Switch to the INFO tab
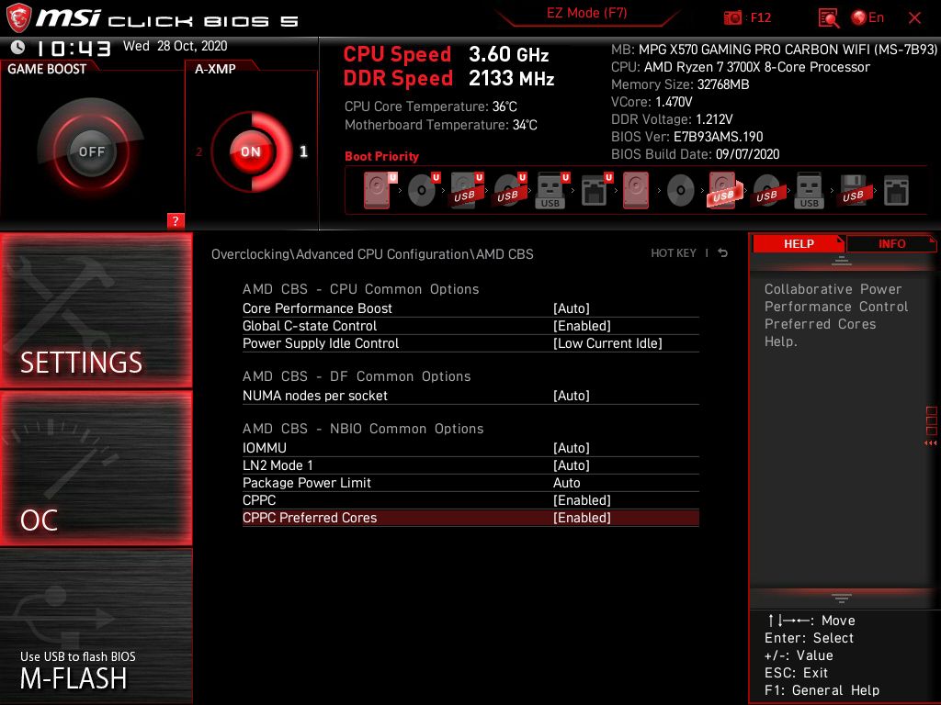 pos(890,243)
